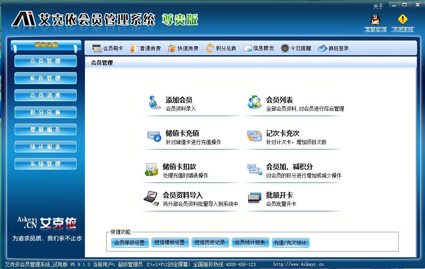Screen dimensions: 425x269
Task: Click the description 将外部会员资料批量导入到系统中
Action: click(200, 204)
